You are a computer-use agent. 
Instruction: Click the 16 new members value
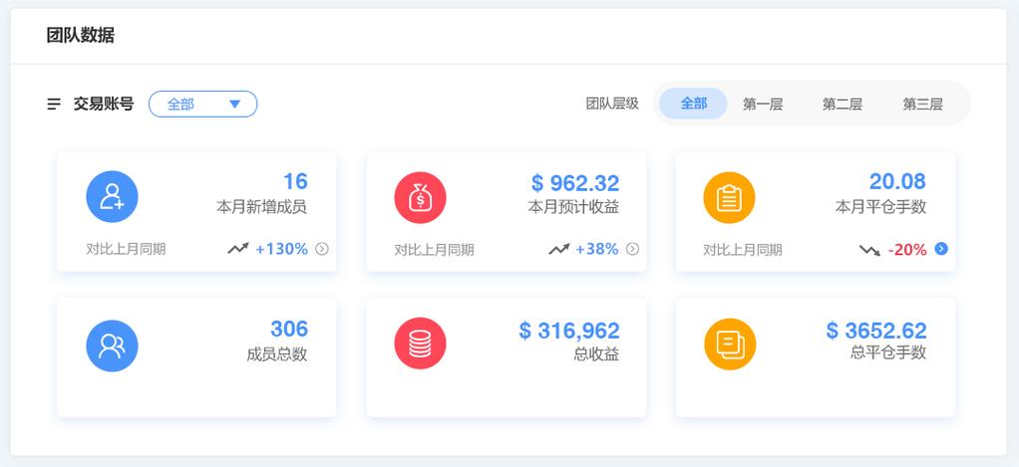click(x=295, y=181)
